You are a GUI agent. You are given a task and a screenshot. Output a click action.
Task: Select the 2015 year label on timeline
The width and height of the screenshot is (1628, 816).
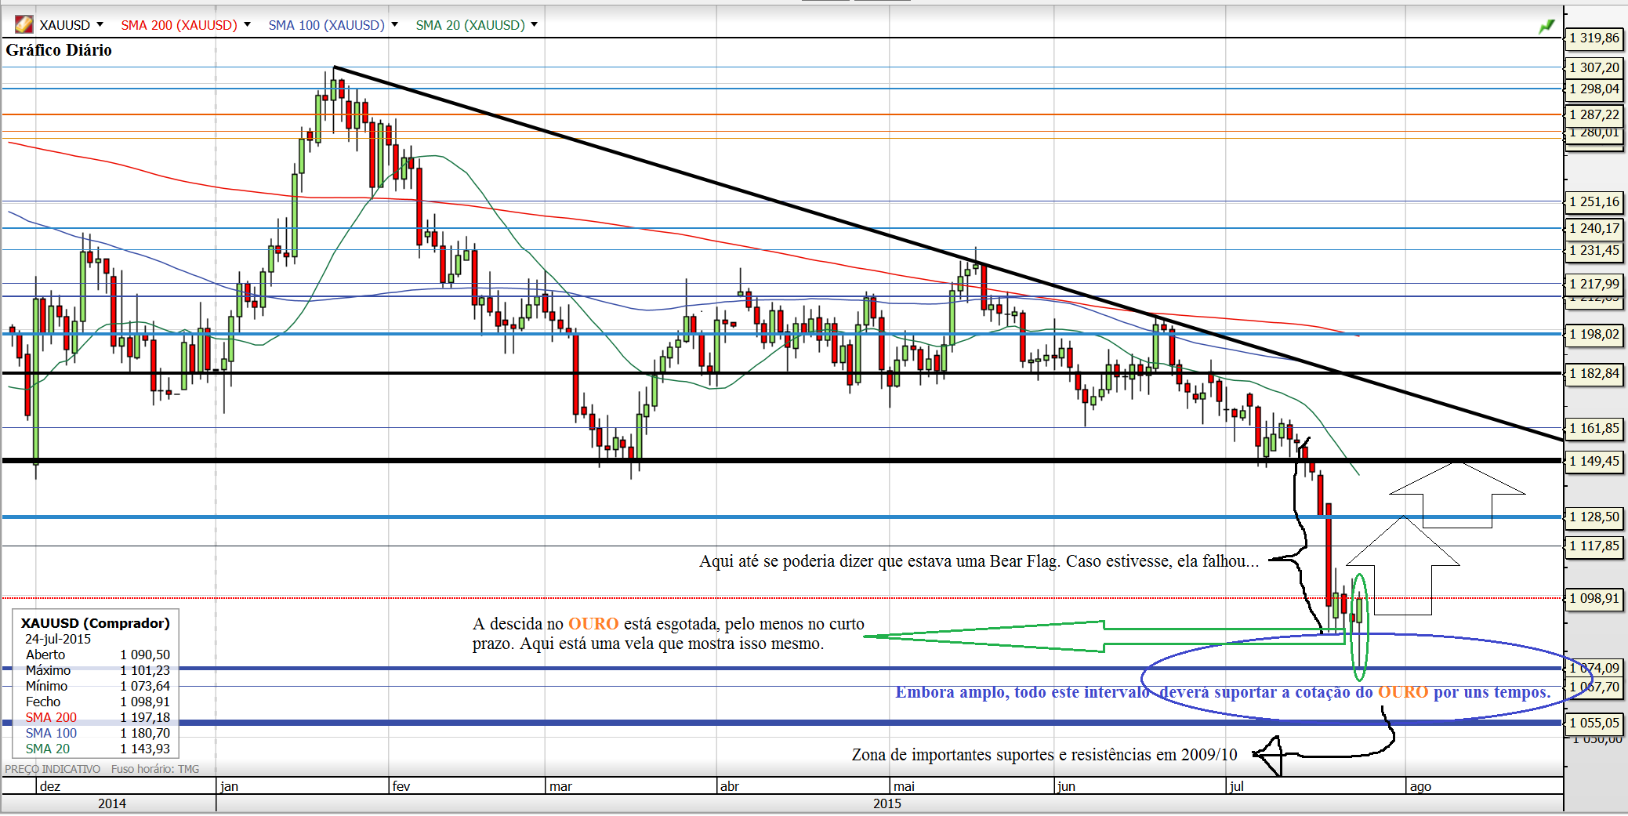pos(887,803)
